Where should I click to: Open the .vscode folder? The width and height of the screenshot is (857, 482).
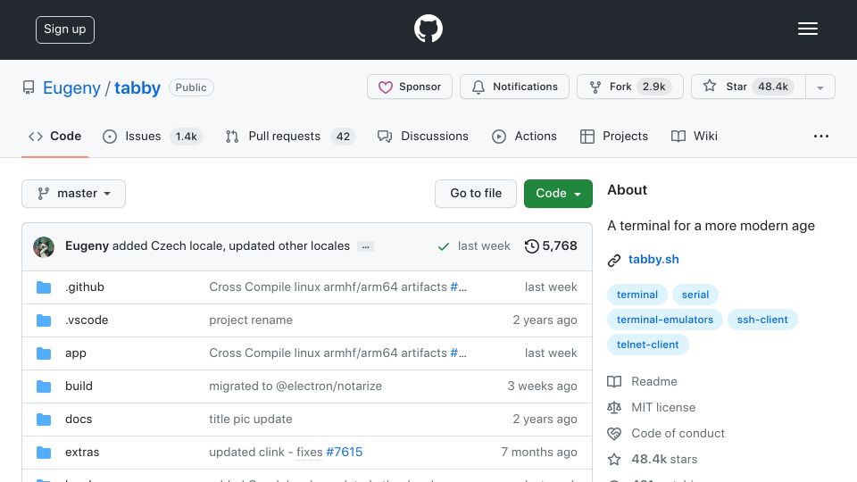87,320
